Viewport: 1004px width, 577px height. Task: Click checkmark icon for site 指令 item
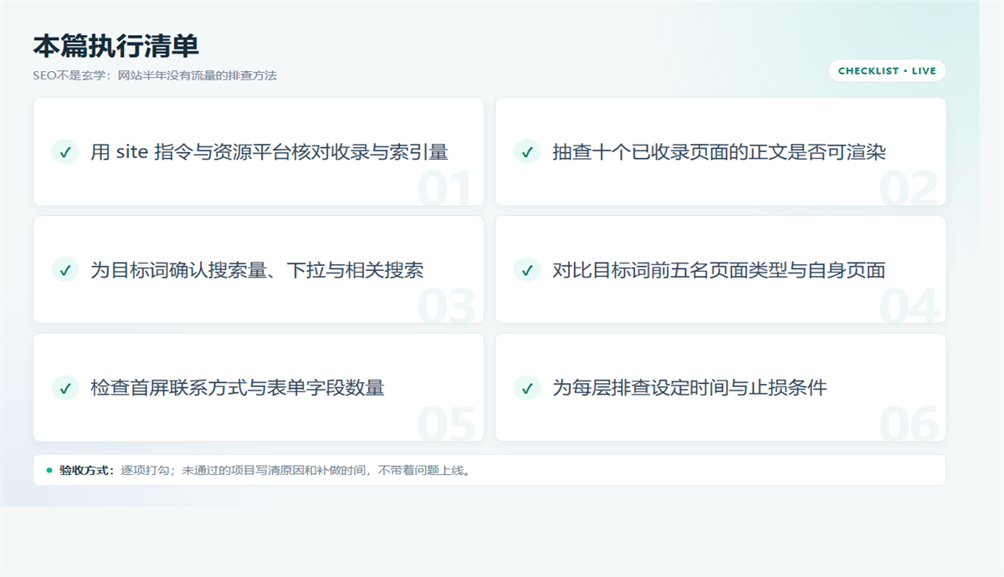click(64, 151)
